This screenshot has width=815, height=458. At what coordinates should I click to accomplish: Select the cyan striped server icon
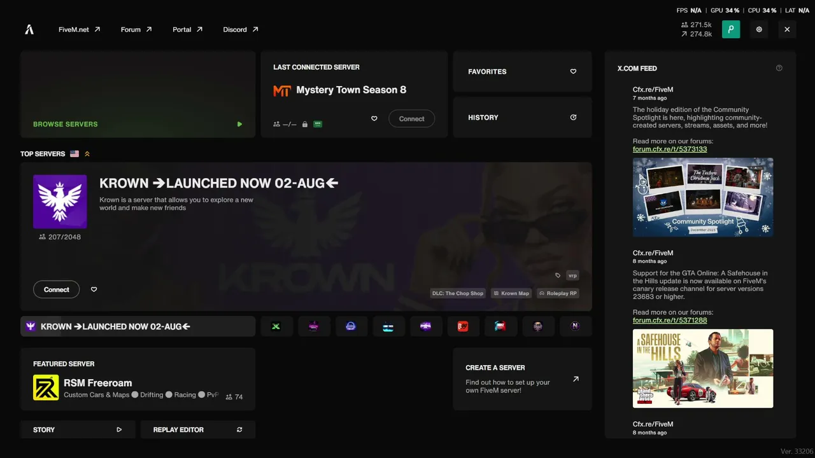pyautogui.click(x=388, y=326)
